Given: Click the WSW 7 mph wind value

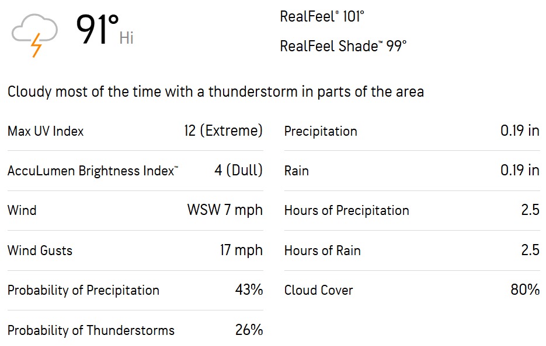Looking at the screenshot, I should (x=225, y=210).
